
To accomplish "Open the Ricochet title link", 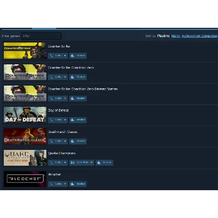I will pos(55,174).
